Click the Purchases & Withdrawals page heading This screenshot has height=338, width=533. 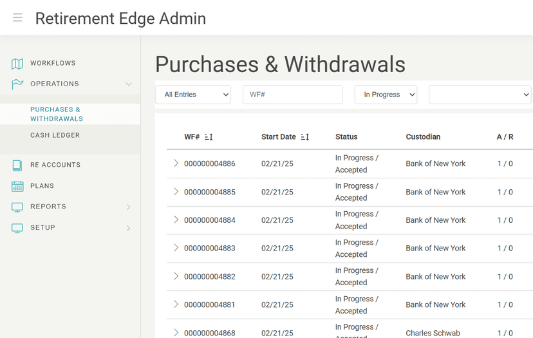coord(281,64)
